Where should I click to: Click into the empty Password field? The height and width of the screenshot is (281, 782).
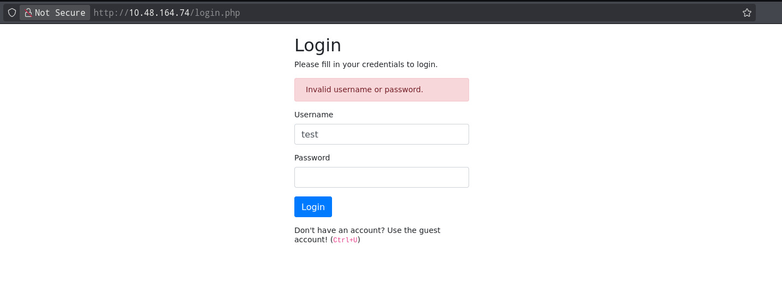coord(381,177)
